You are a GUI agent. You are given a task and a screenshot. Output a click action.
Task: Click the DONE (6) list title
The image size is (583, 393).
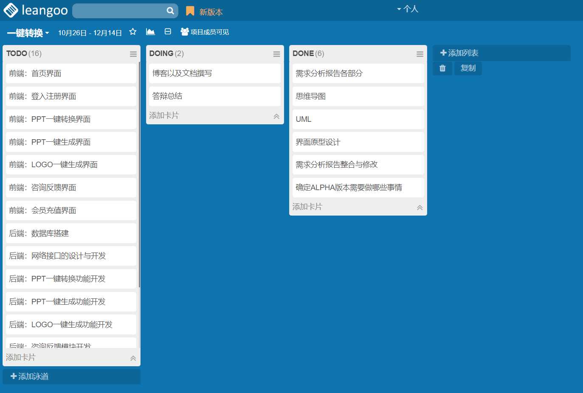pos(308,53)
